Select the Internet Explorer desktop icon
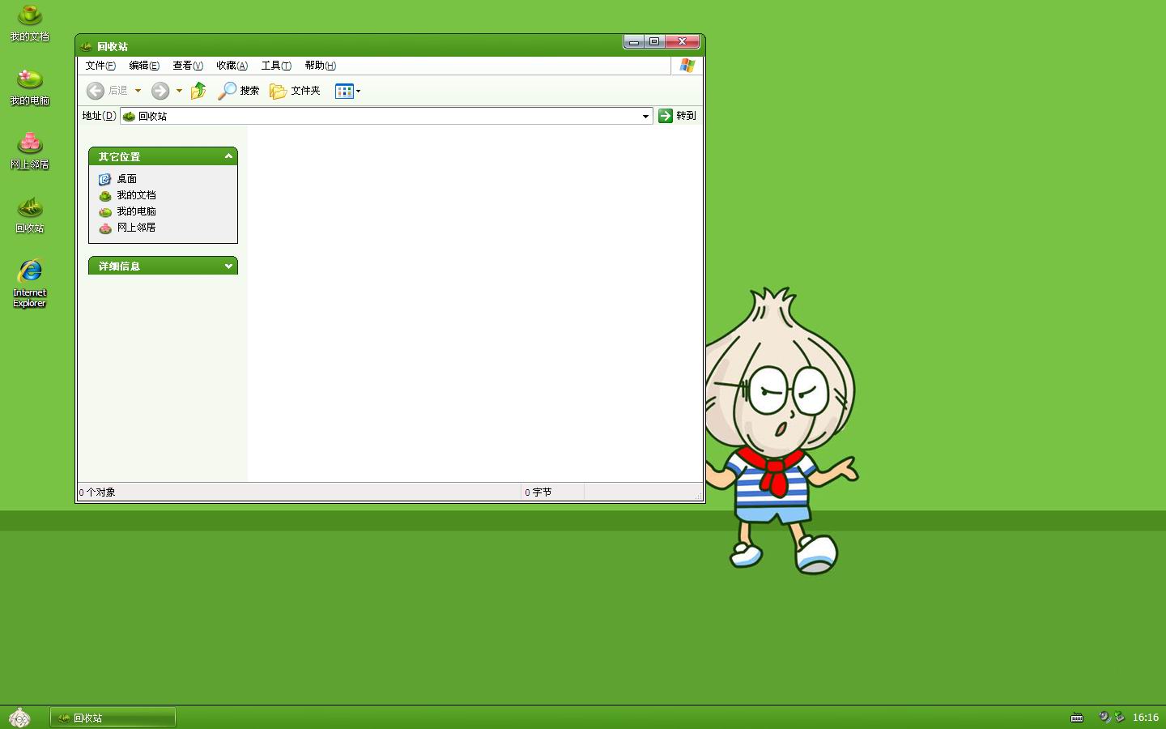Screen dimensions: 1166x729 (30, 283)
